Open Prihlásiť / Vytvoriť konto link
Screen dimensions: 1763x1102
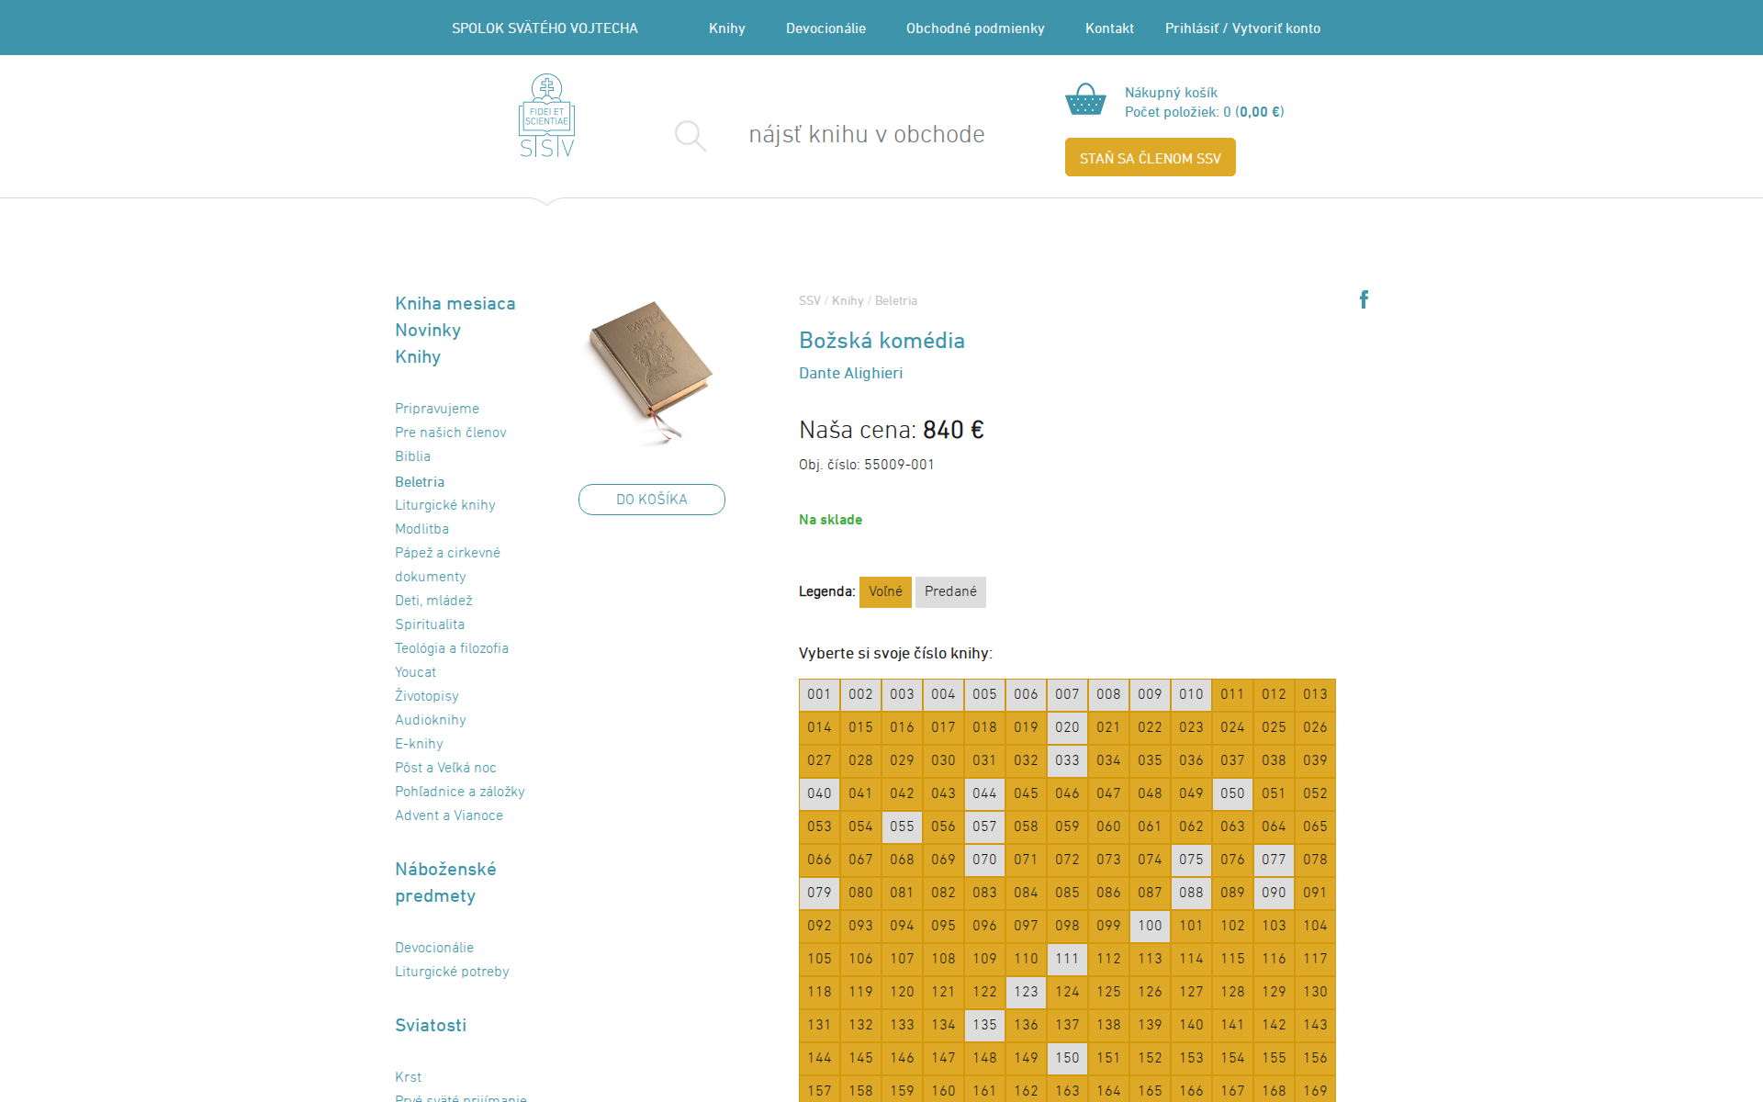coord(1242,28)
